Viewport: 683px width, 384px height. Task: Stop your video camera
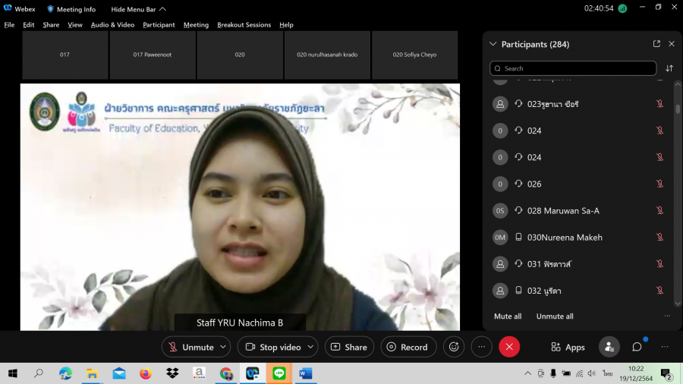click(x=272, y=347)
